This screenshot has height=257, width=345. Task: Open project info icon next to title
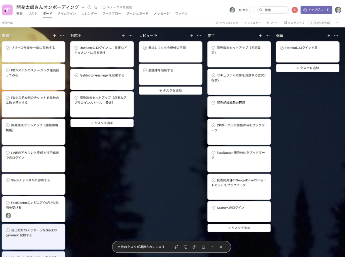point(89,7)
